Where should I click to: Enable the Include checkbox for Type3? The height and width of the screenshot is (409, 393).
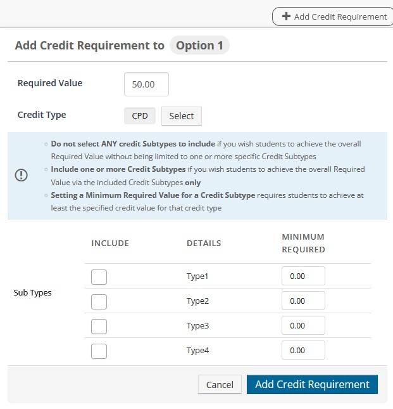(x=99, y=327)
